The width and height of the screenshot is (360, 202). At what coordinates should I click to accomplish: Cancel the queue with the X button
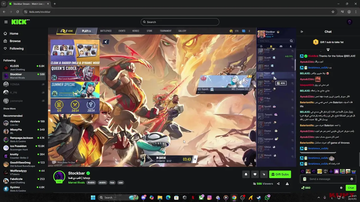pos(195,159)
